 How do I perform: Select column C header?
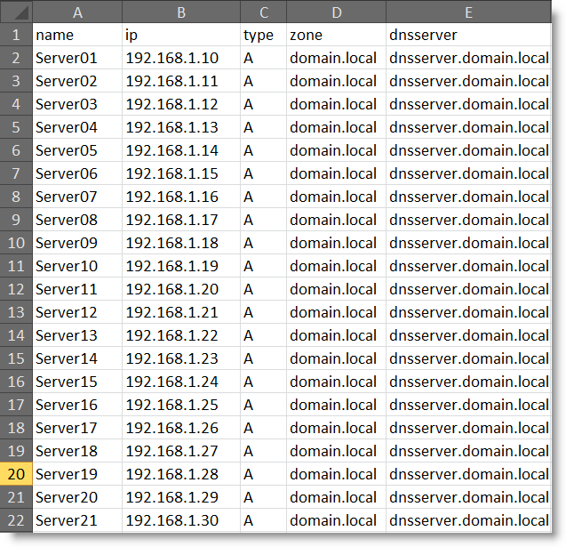click(264, 12)
